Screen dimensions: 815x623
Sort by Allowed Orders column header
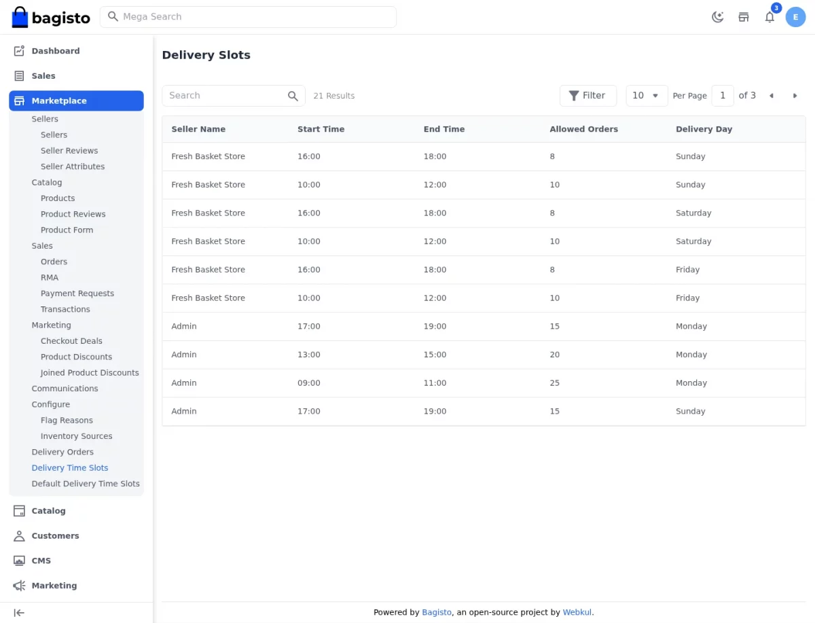pyautogui.click(x=583, y=129)
